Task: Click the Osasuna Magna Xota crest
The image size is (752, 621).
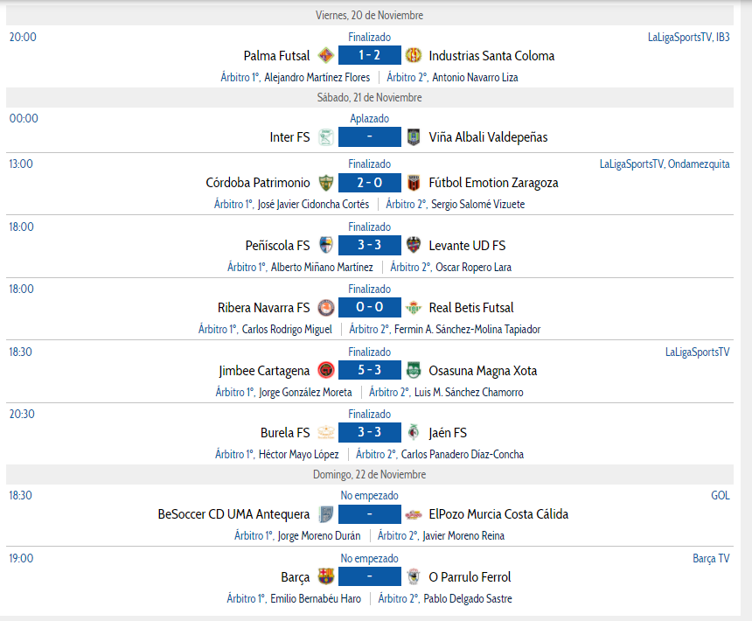Action: [414, 370]
